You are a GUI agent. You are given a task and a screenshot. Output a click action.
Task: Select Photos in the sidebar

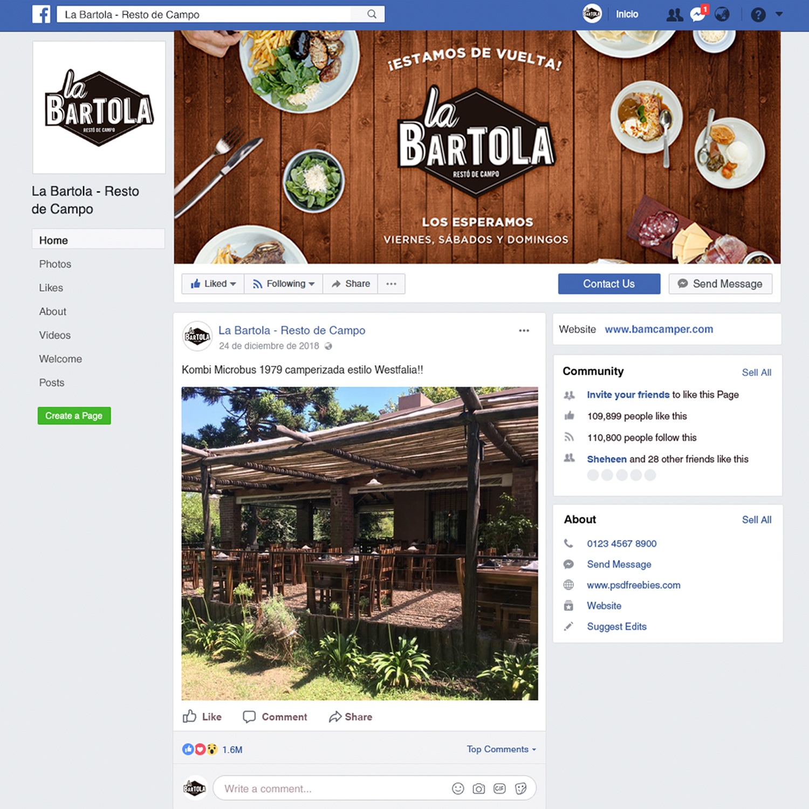[55, 264]
